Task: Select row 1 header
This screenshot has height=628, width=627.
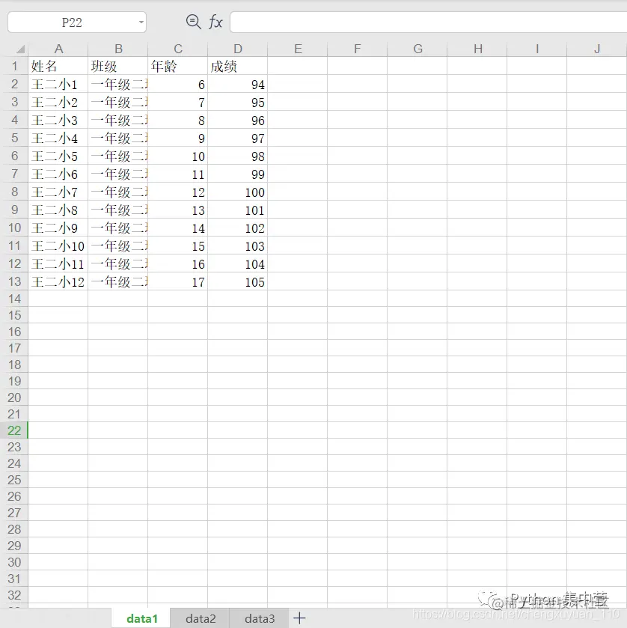Action: coord(14,66)
